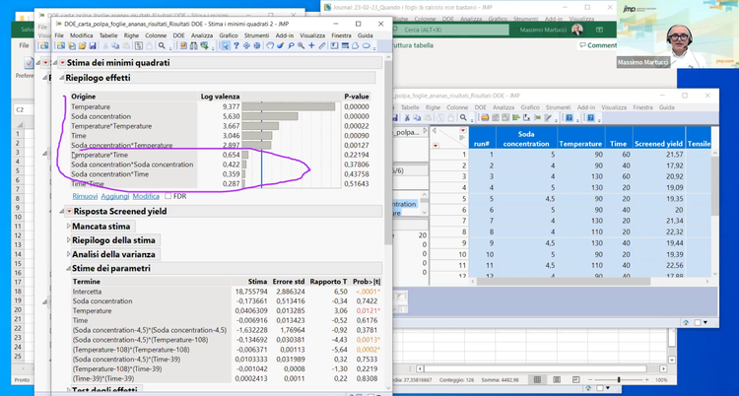Click the scissors cut icon in data table toolbar
Image resolution: width=739 pixels, height=396 pixels.
(x=408, y=117)
